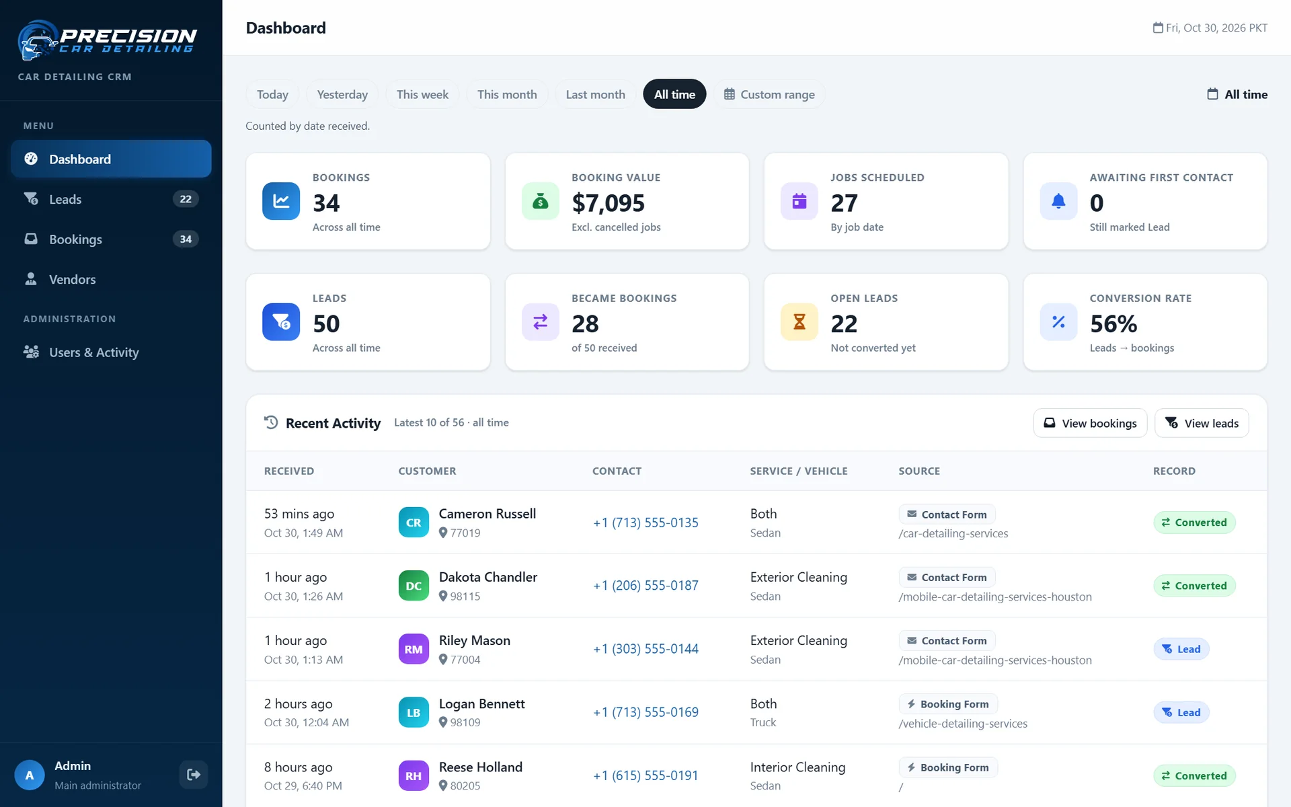Click the Recent Activity history icon
This screenshot has width=1291, height=807.
pyautogui.click(x=271, y=422)
